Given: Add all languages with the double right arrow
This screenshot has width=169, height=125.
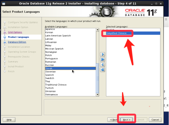Looking at the screenshot, I should (102, 60).
